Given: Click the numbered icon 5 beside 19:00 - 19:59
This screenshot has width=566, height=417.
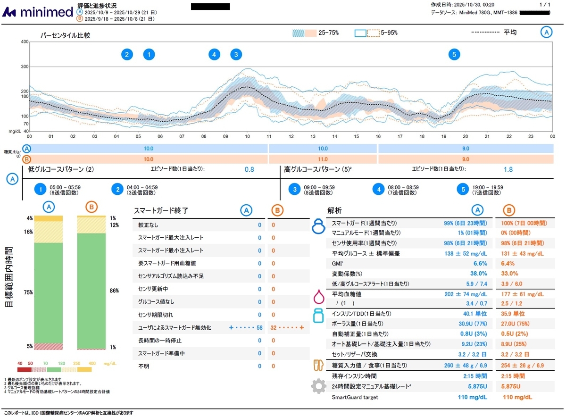Looking at the screenshot, I should (x=463, y=190).
